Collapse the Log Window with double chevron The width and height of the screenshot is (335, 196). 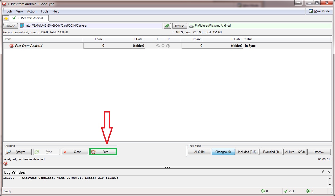pyautogui.click(x=324, y=172)
